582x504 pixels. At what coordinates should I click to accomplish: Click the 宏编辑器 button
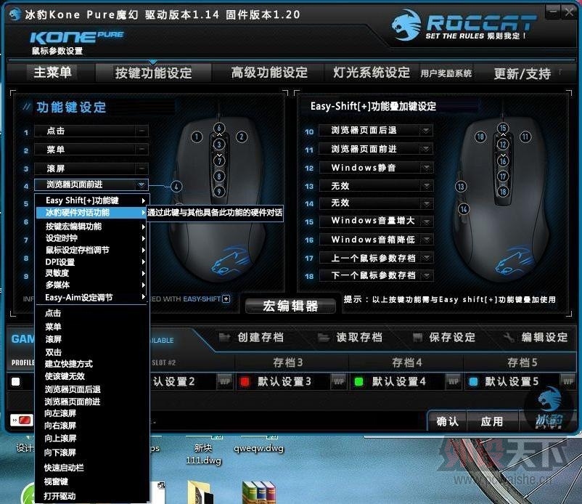(290, 306)
